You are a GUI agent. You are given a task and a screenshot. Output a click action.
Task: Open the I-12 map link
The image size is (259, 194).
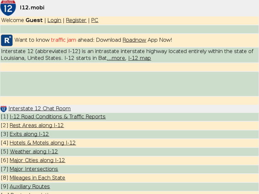pyautogui.click(x=140, y=58)
